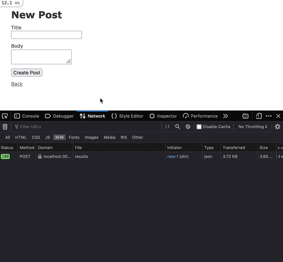283x262 pixels.
Task: Open DevTools three-dot options menu
Action: pos(268,116)
